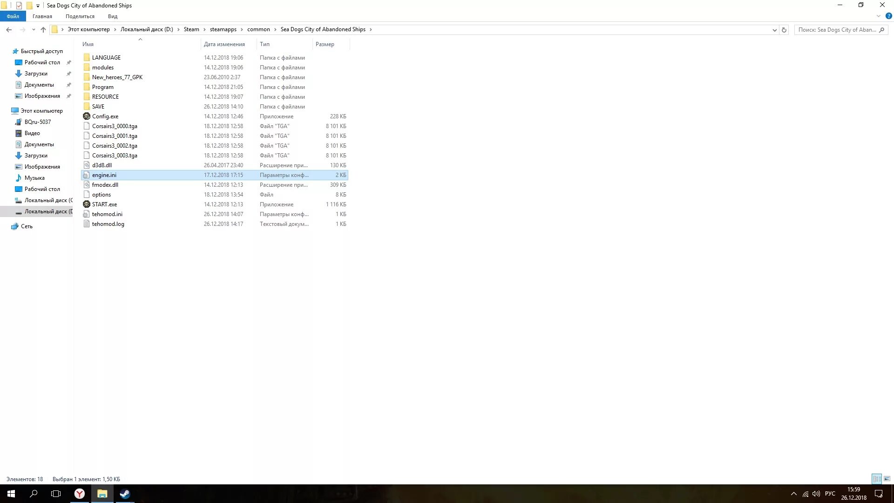894x503 pixels.
Task: Select the engine.ini file
Action: coord(214,175)
